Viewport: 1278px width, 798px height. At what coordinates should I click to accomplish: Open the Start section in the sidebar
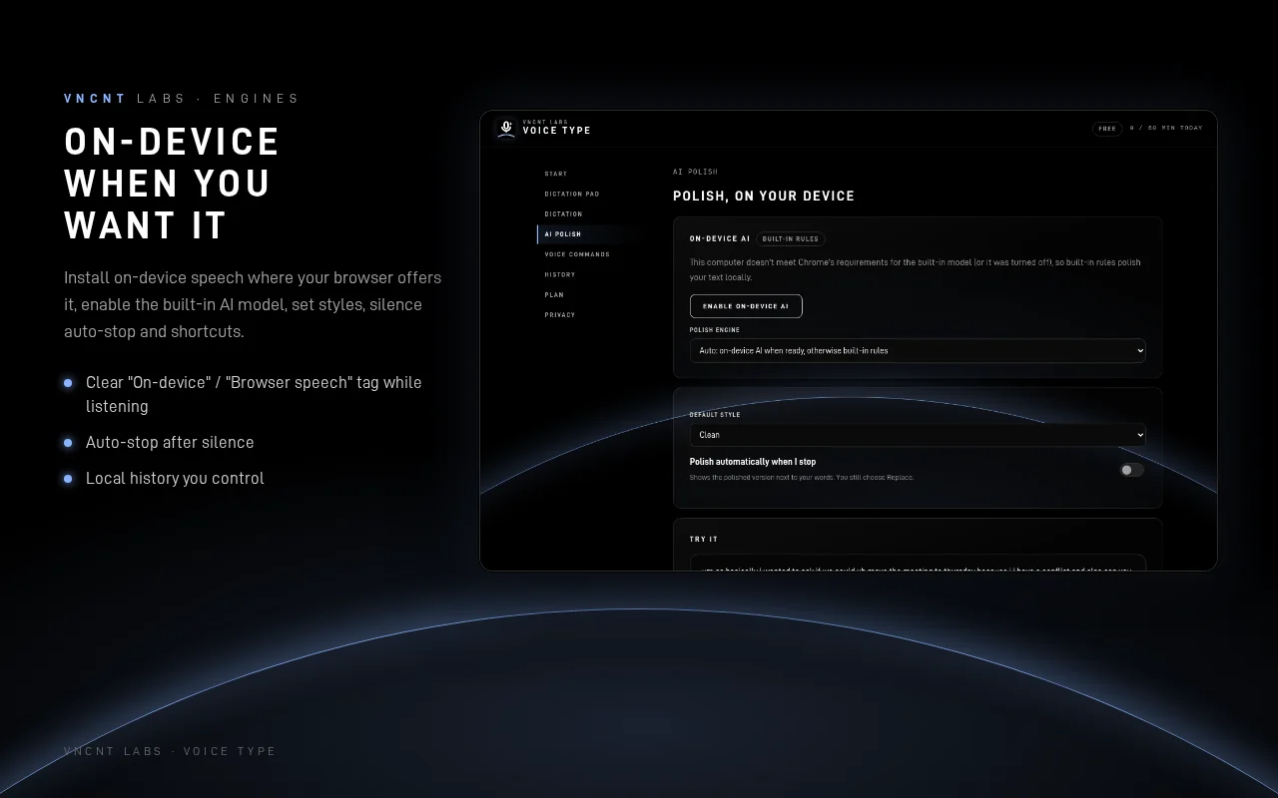(x=556, y=174)
